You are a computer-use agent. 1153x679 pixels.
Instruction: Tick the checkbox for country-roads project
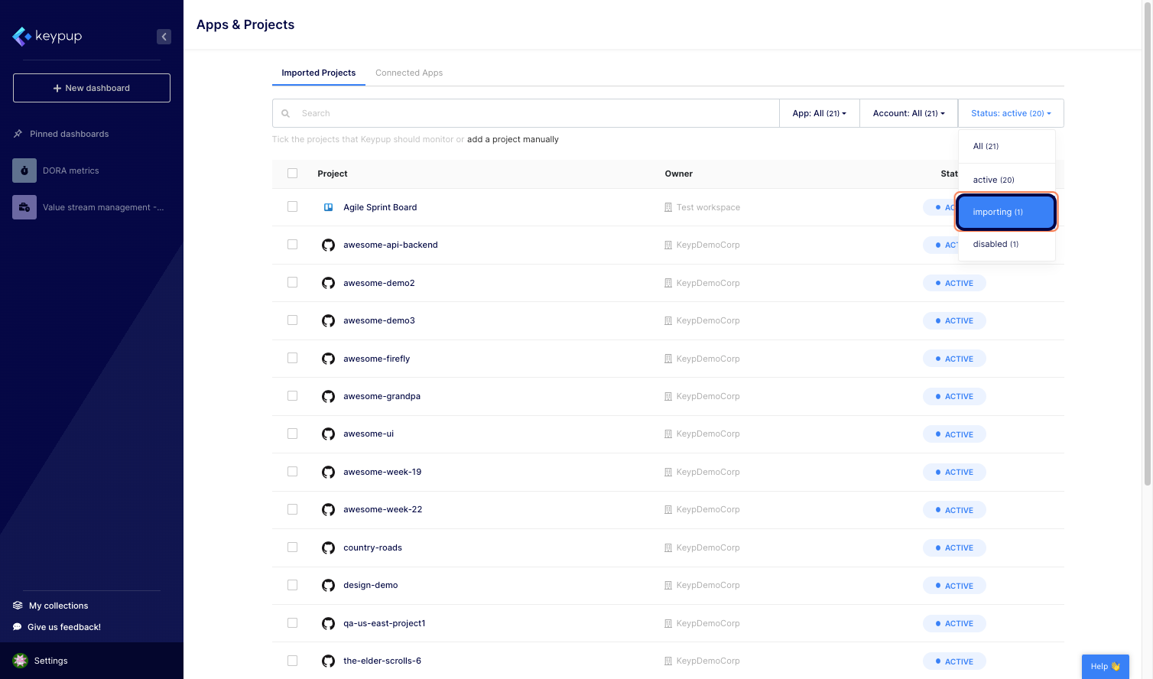[292, 547]
